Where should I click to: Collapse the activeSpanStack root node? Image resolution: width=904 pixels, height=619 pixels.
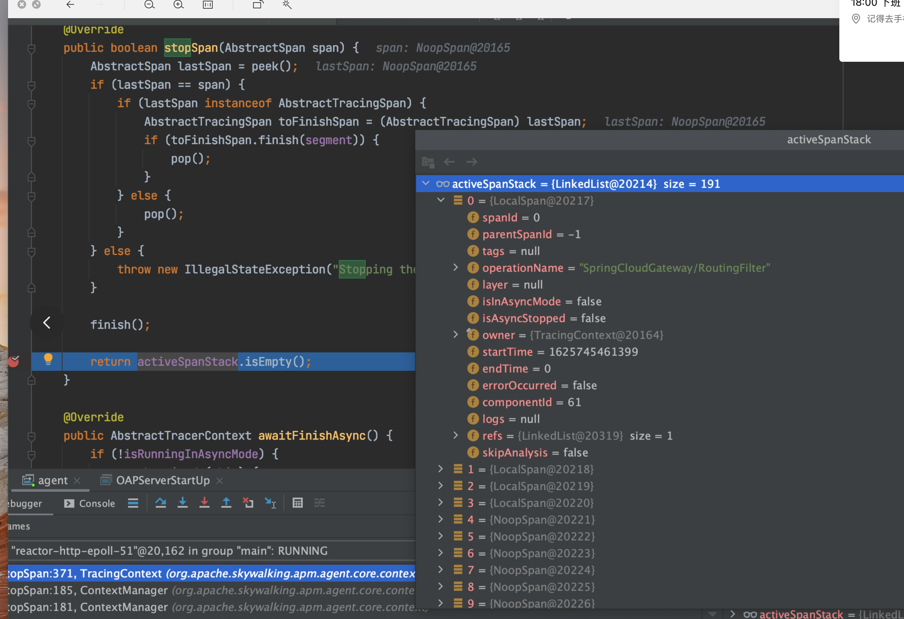pyautogui.click(x=426, y=183)
